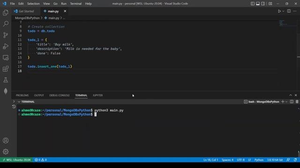
Task: Open Customize Layout icon
Action: pyautogui.click(x=270, y=4)
